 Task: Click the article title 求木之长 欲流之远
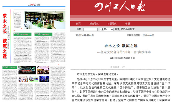coord(121,46)
